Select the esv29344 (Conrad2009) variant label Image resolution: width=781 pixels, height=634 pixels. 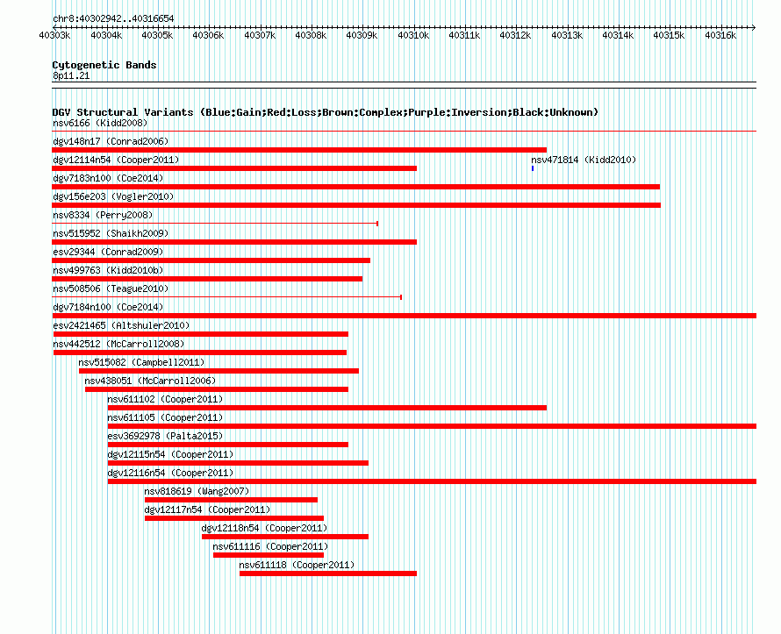[108, 252]
